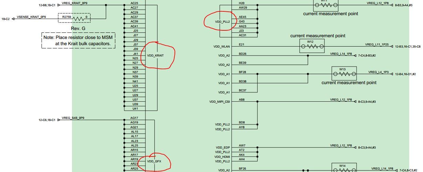
Task: Click pin AW7 label
Action: pos(242,145)
